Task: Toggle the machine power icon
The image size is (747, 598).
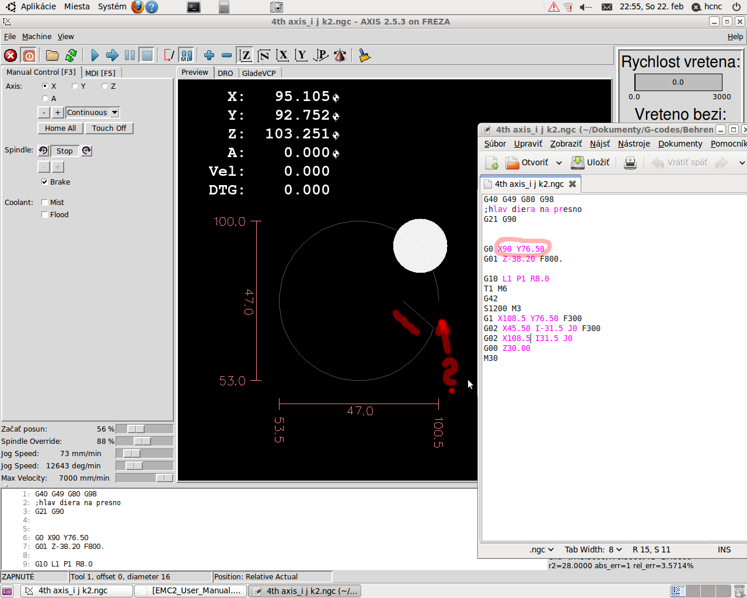Action: pyautogui.click(x=29, y=55)
